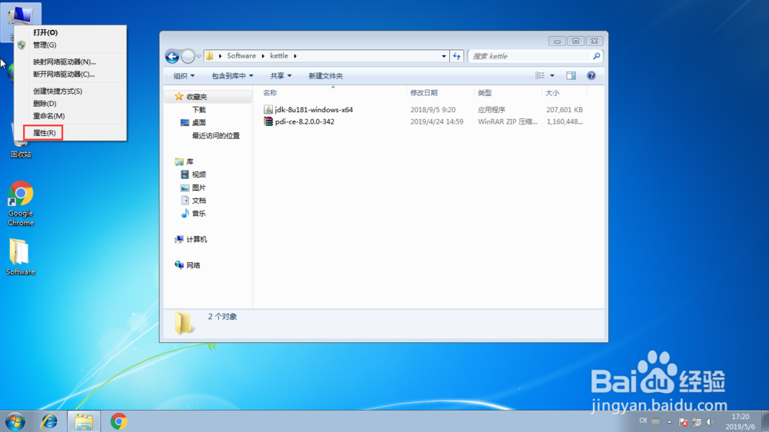Click the help question mark icon

(x=591, y=75)
